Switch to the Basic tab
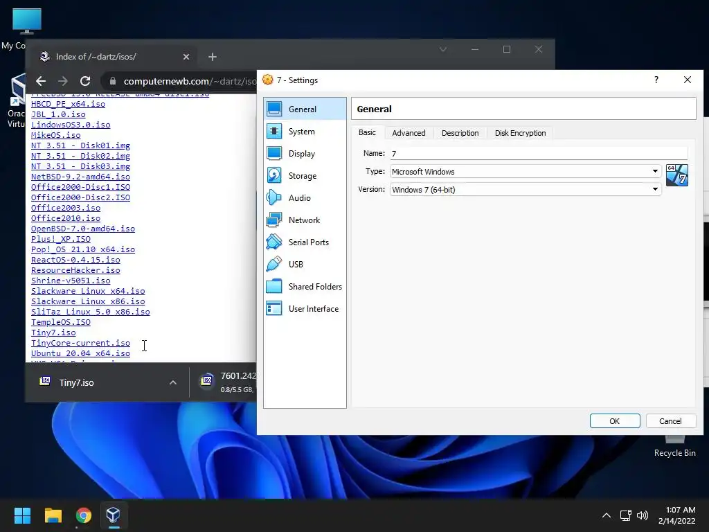The image size is (709, 532). pyautogui.click(x=367, y=132)
